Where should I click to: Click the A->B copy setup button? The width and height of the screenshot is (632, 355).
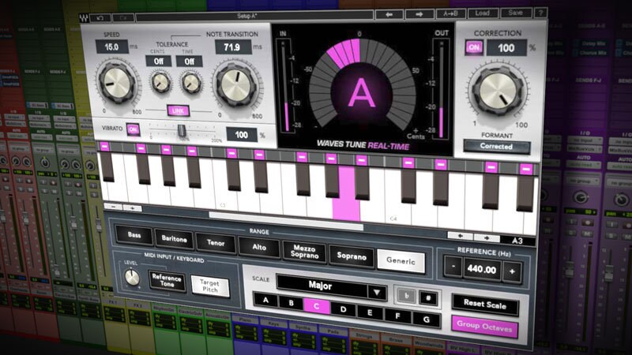(x=450, y=13)
